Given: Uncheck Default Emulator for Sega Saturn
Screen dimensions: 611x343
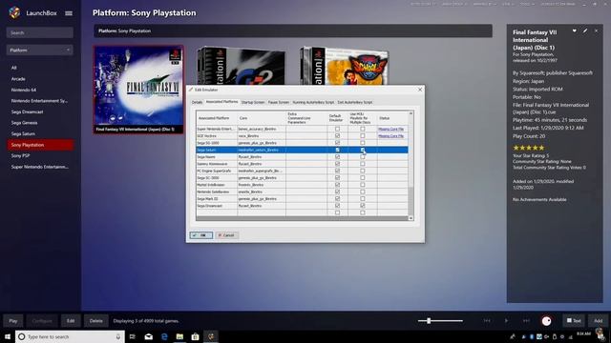Looking at the screenshot, I should (337, 150).
